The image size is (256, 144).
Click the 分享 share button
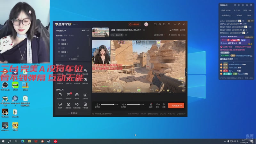coord(183,30)
